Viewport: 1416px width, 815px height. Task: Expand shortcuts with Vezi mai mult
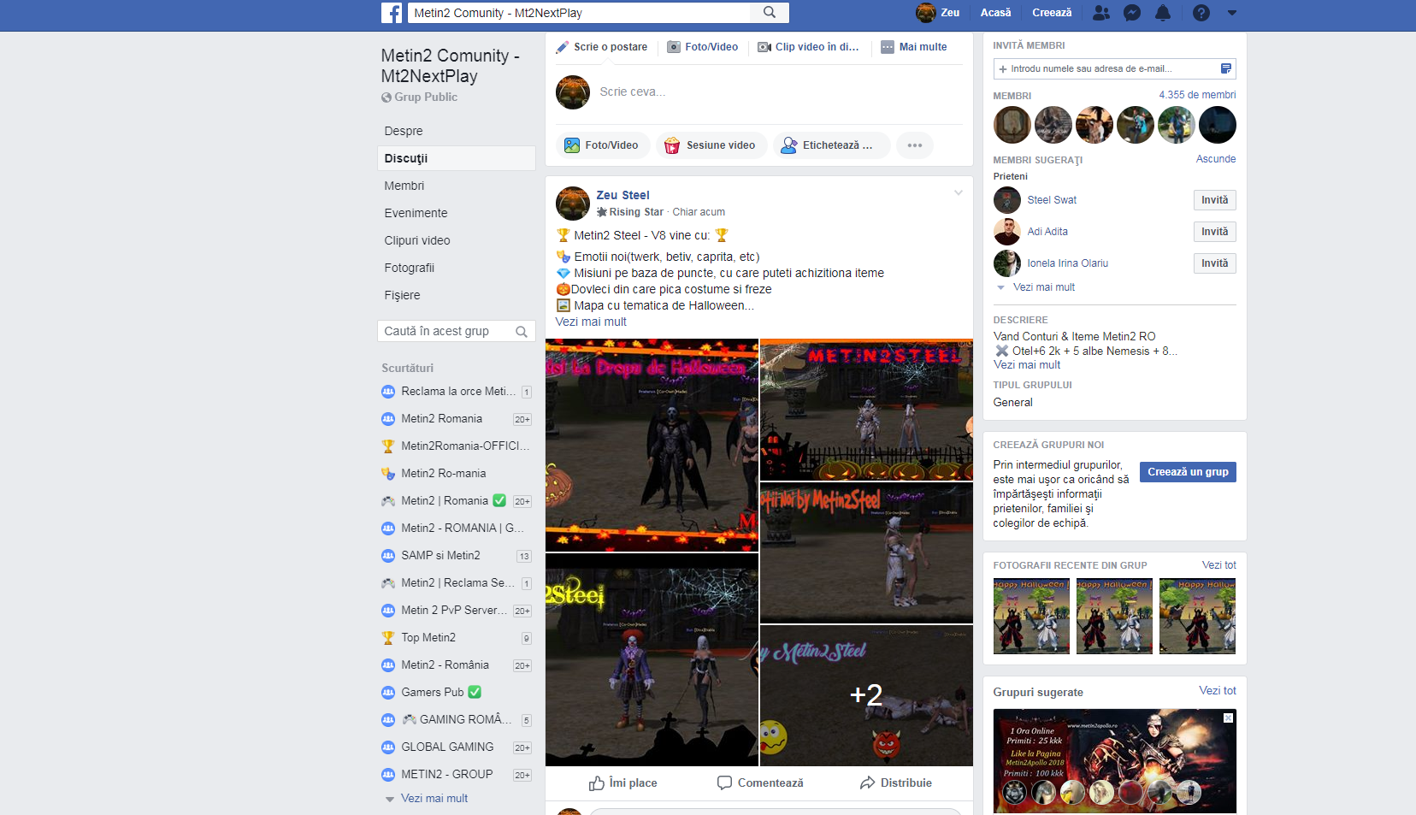point(434,798)
